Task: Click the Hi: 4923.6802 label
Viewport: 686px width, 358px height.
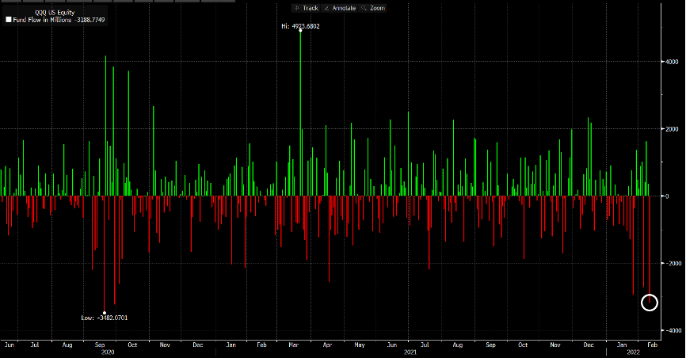Action: tap(300, 26)
